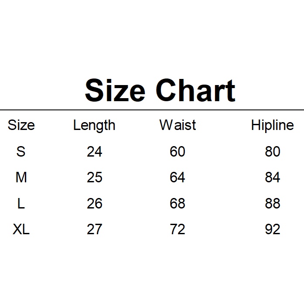
Task: Select the Waist column header
Action: click(x=178, y=125)
